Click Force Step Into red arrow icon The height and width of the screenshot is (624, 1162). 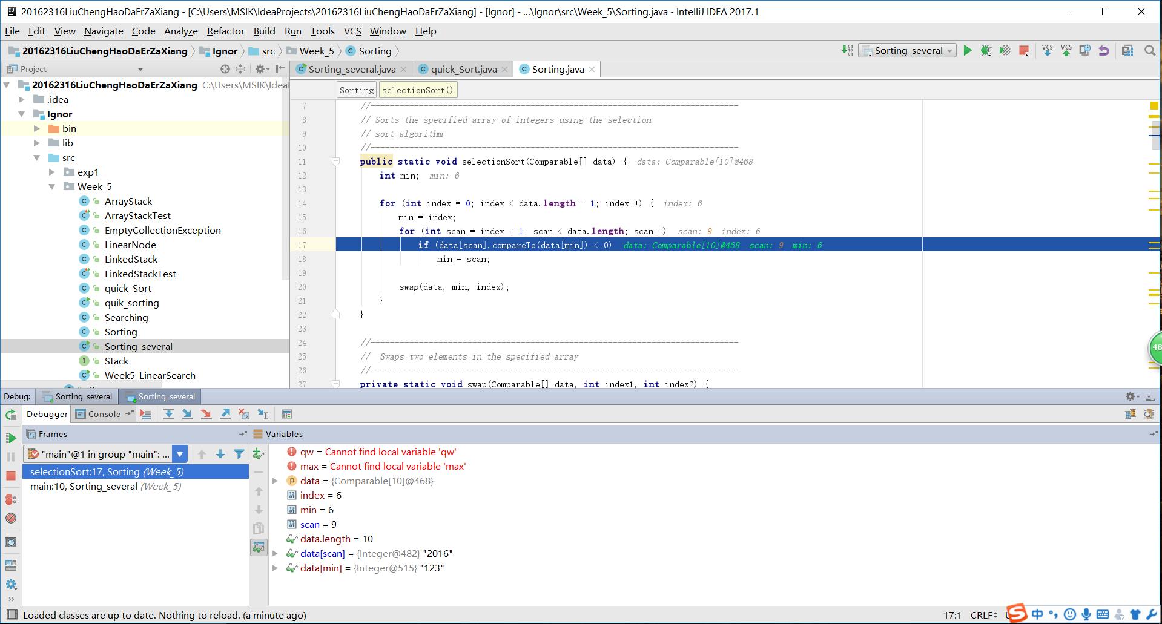(x=206, y=414)
